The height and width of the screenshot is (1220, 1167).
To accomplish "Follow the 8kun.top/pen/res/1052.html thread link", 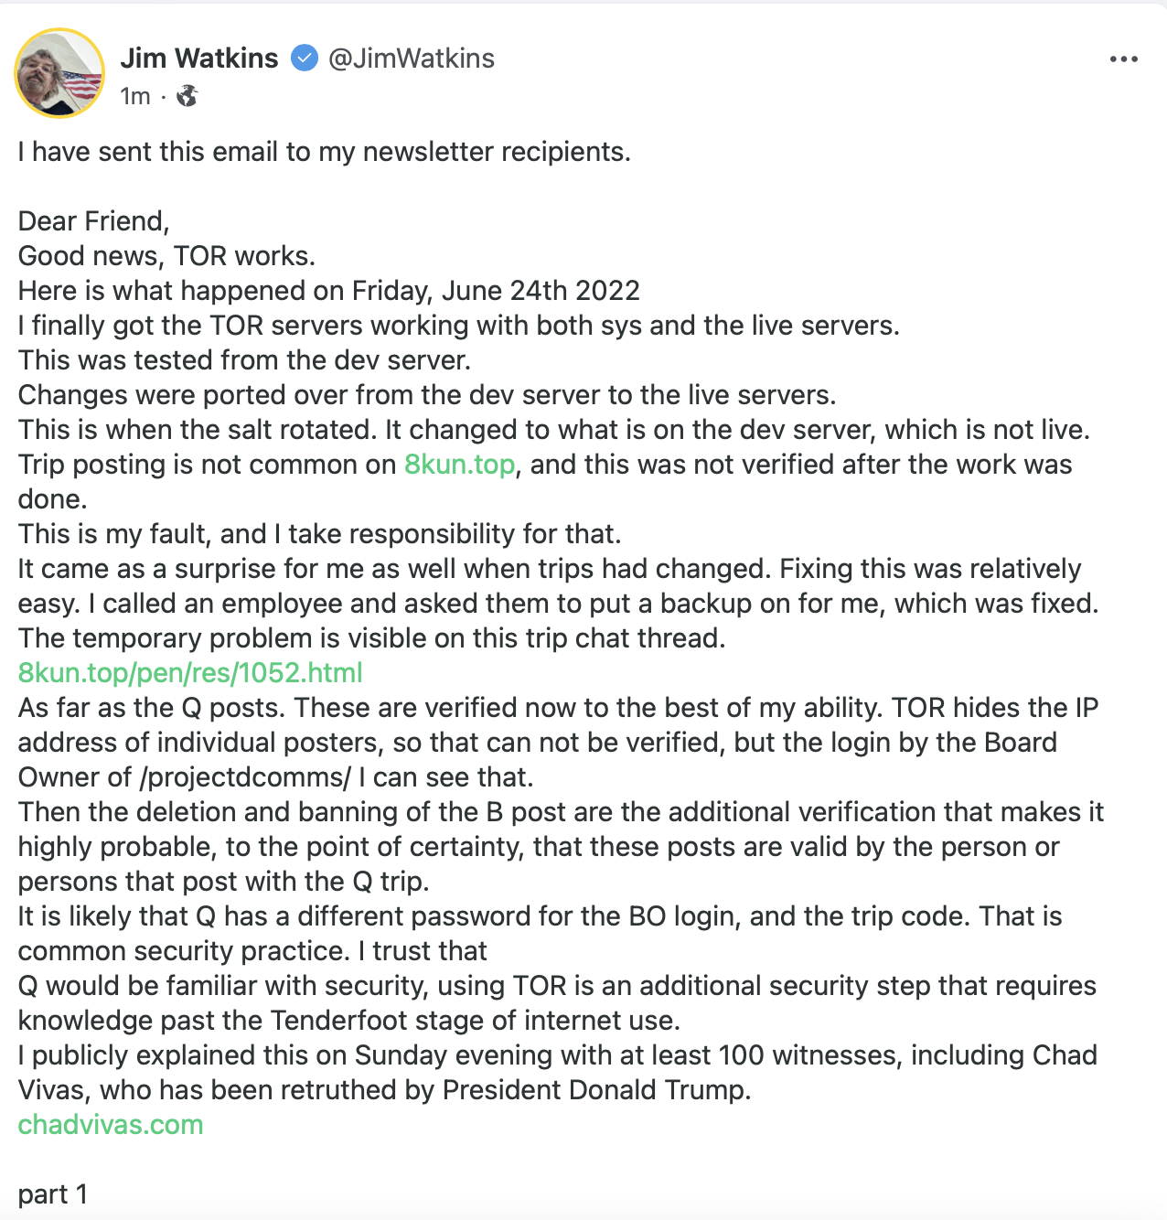I will coord(190,673).
